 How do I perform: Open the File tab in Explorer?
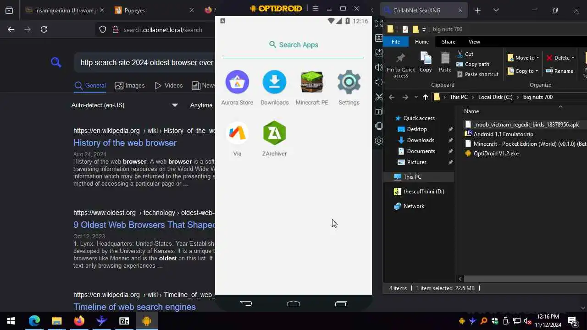[395, 42]
